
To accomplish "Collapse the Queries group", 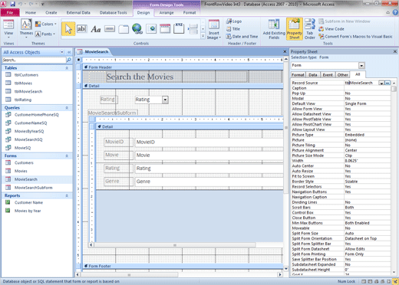I will click(x=67, y=108).
